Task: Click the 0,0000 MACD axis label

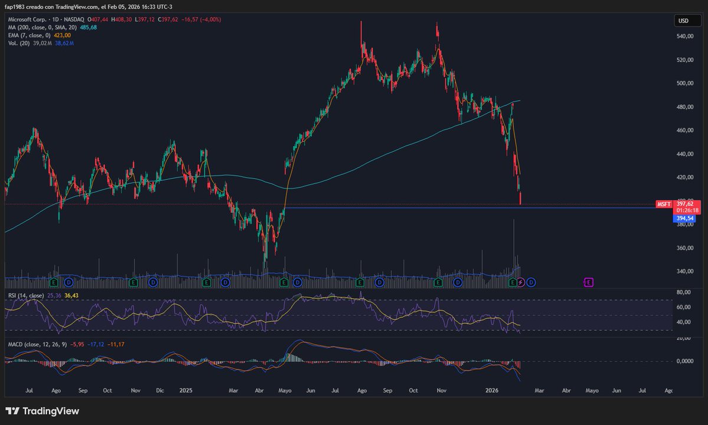Action: point(684,361)
